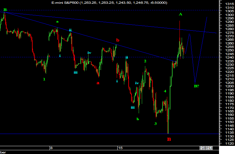Click the 1255 price axis value
The width and height of the screenshot is (235, 154).
click(x=229, y=47)
